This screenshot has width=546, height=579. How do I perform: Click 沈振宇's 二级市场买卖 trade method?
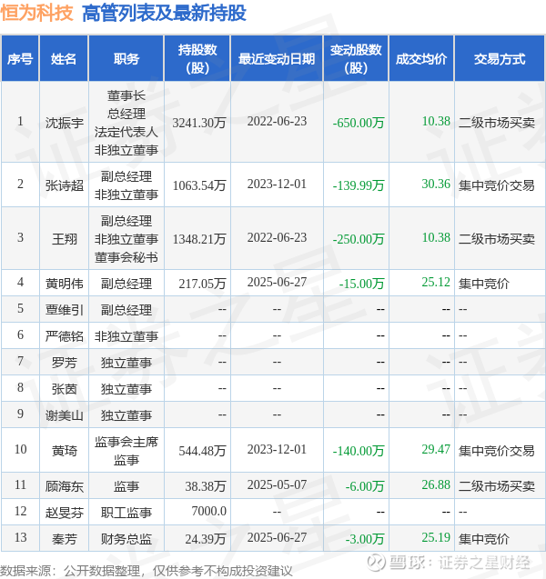497,123
